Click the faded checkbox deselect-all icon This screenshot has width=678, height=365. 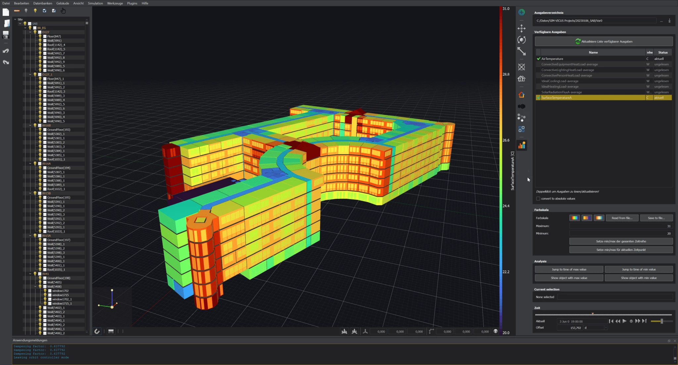point(54,11)
